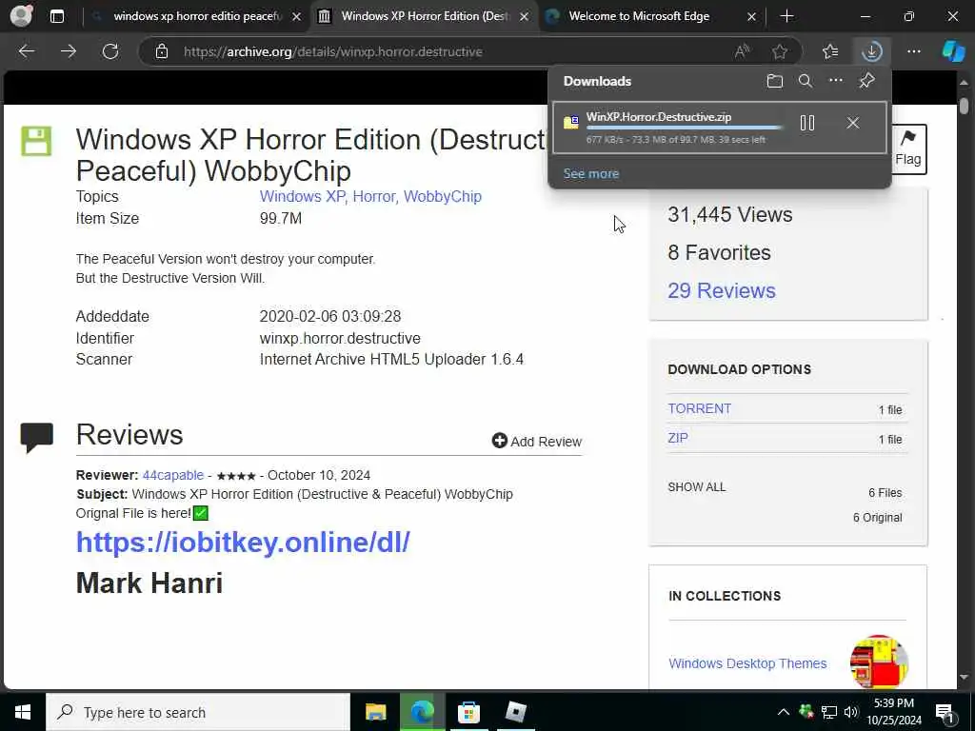Open Microsoft Store from taskbar
This screenshot has height=731, width=975.
point(468,712)
